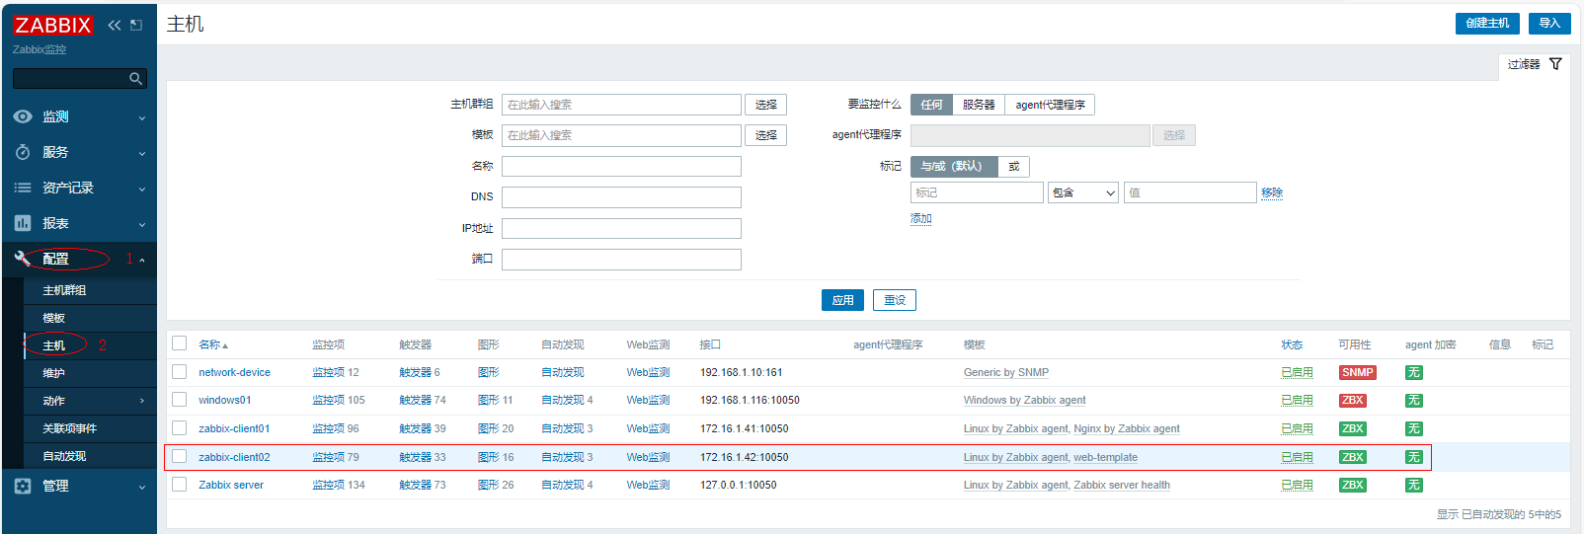Viewport: 1584px width, 534px height.
Task: Click the sidebar hide window icon
Action: (x=136, y=25)
